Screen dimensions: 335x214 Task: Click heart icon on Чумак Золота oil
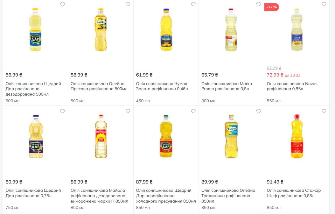pos(193,4)
